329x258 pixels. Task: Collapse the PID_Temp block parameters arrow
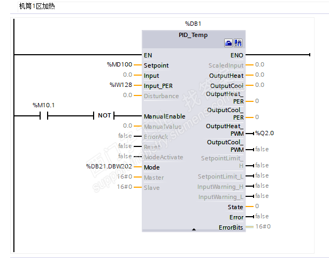(194, 230)
